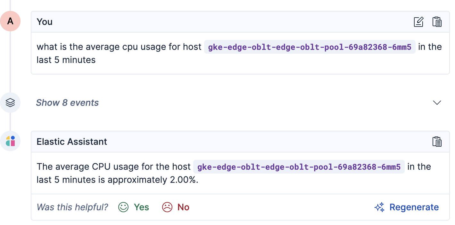Click the sparkle icon beside Regenerate
Screen dimensions: 455x225
point(379,207)
